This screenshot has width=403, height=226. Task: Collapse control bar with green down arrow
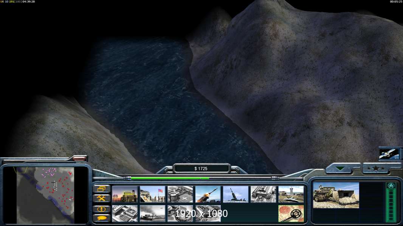tap(340, 168)
